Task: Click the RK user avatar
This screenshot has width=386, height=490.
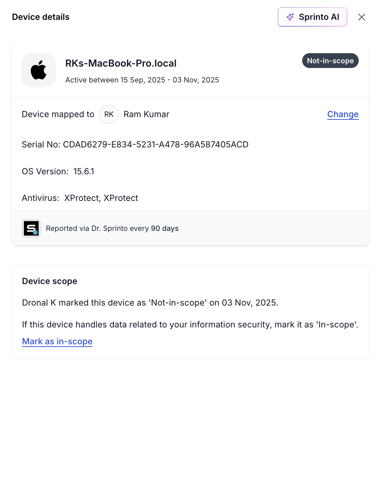Action: 109,114
